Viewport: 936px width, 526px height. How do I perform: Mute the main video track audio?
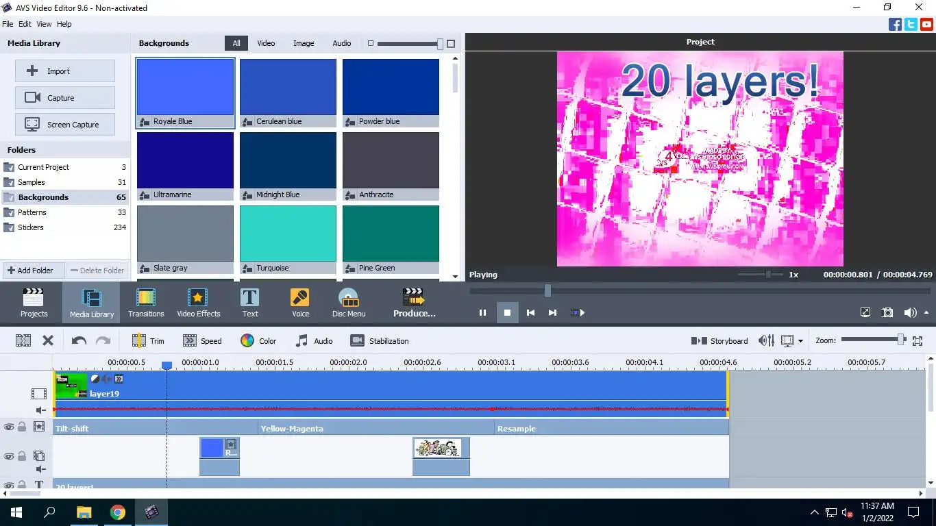click(40, 410)
